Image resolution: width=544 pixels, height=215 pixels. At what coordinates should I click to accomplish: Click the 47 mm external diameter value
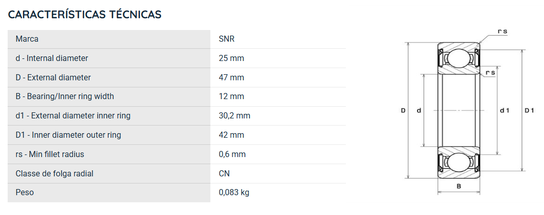click(231, 78)
